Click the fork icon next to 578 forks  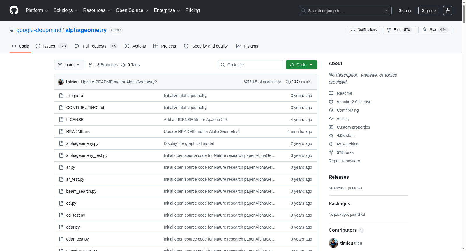(x=331, y=152)
